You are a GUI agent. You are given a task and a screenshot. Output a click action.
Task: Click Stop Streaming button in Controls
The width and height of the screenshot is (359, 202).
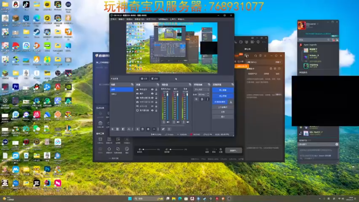(223, 90)
